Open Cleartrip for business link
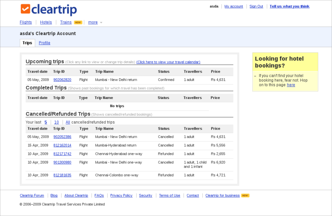This screenshot has width=332, height=216. (x=222, y=195)
